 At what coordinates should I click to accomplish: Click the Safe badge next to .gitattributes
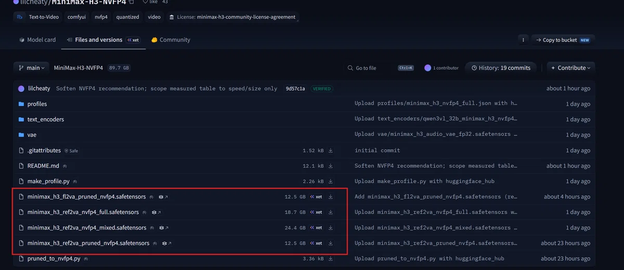point(71,151)
